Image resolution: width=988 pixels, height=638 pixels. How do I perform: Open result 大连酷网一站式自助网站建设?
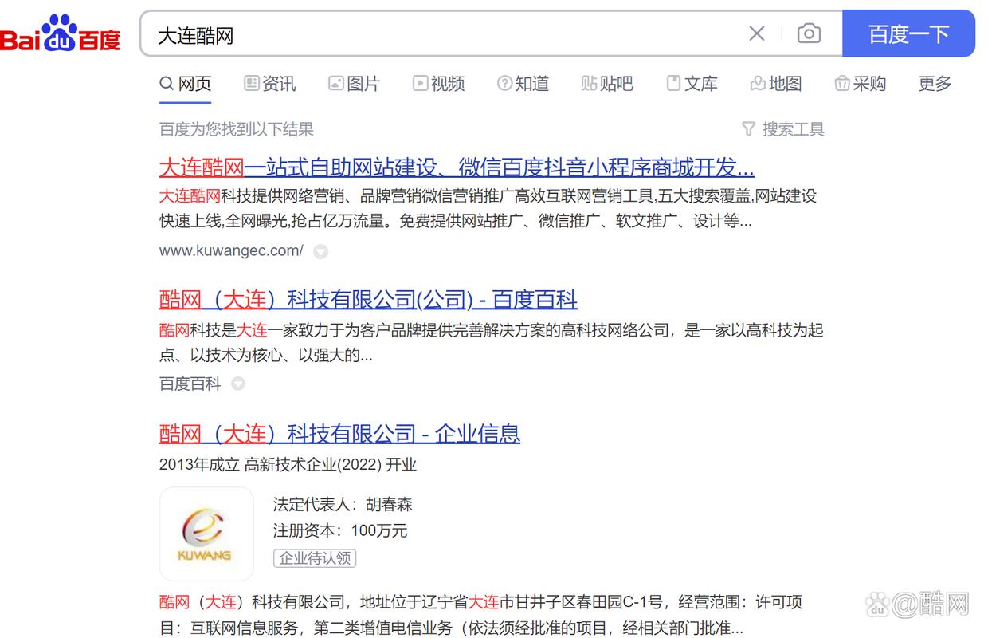pos(457,167)
